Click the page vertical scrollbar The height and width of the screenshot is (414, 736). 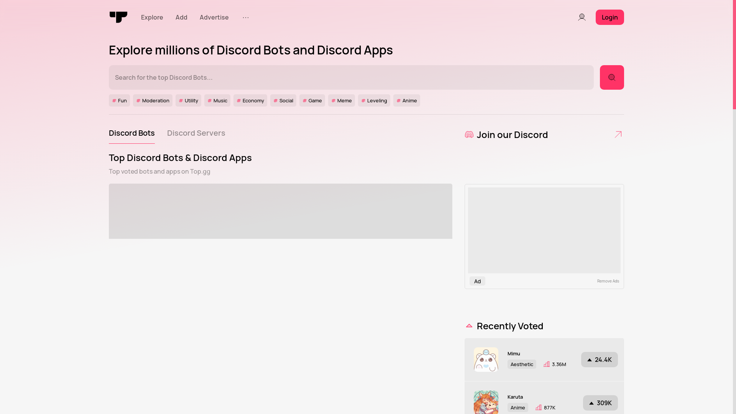point(734,54)
